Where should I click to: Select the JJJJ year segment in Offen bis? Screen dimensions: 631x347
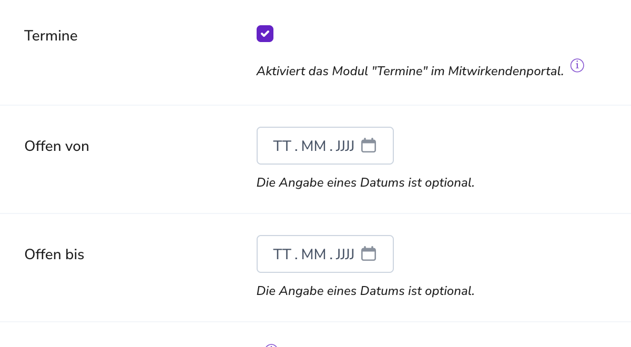pos(345,254)
